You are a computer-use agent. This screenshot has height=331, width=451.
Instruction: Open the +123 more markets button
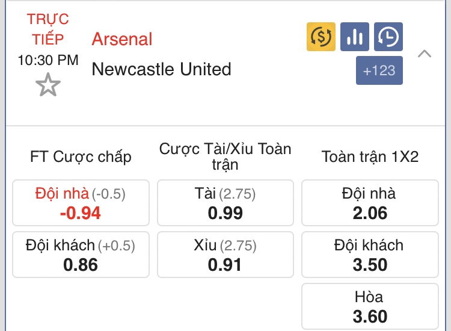[379, 70]
